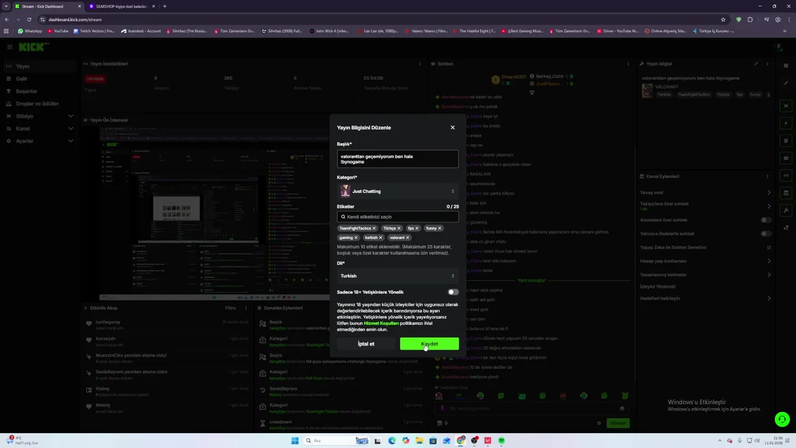Remove the fps tag
Screen dimensions: 796x448
click(x=417, y=228)
